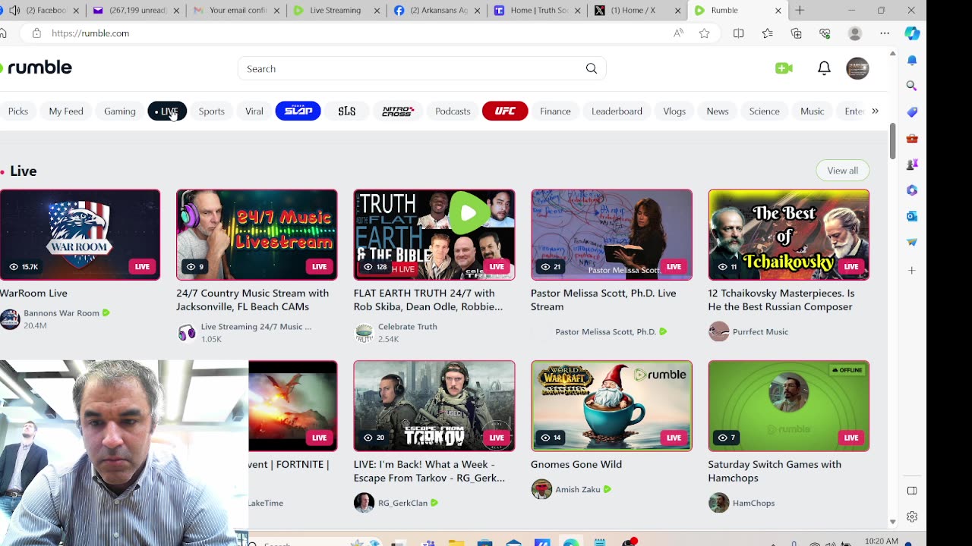
Task: Select the Leaderboard category tab
Action: click(617, 111)
